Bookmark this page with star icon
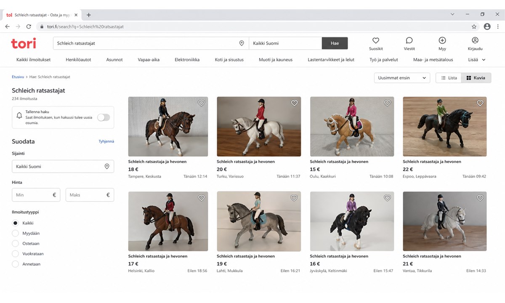Screen dimensions: 505x303 click(474, 27)
